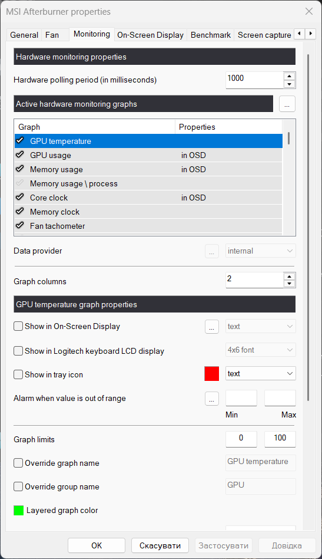Increase Graph columns with up arrow

[x=290, y=277]
